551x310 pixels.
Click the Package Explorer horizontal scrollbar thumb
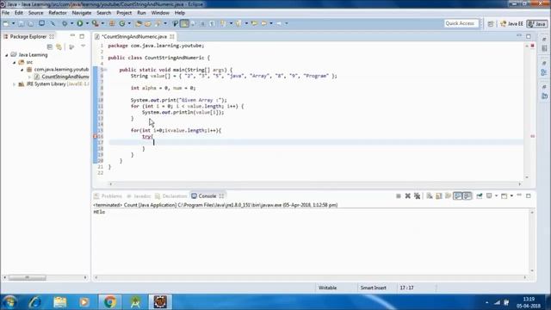tap(28, 277)
